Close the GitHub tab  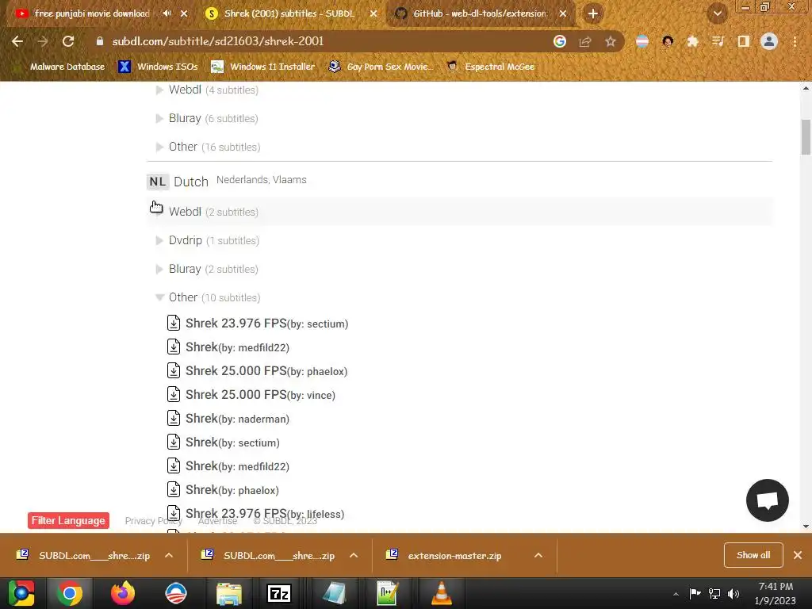point(563,13)
